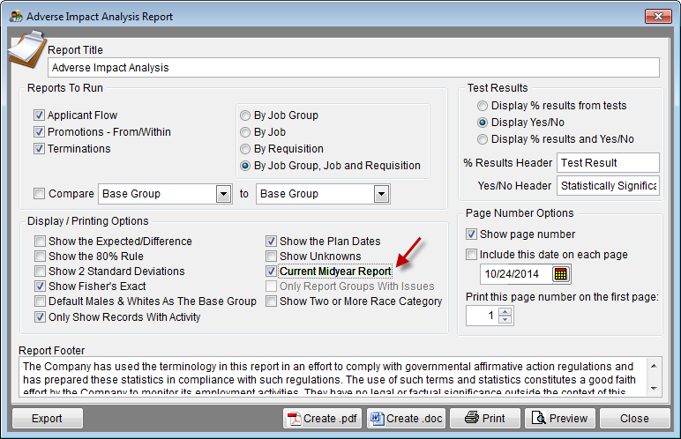Screen dimensions: 681x439
Task: Click the Export button
Action: coord(47,418)
